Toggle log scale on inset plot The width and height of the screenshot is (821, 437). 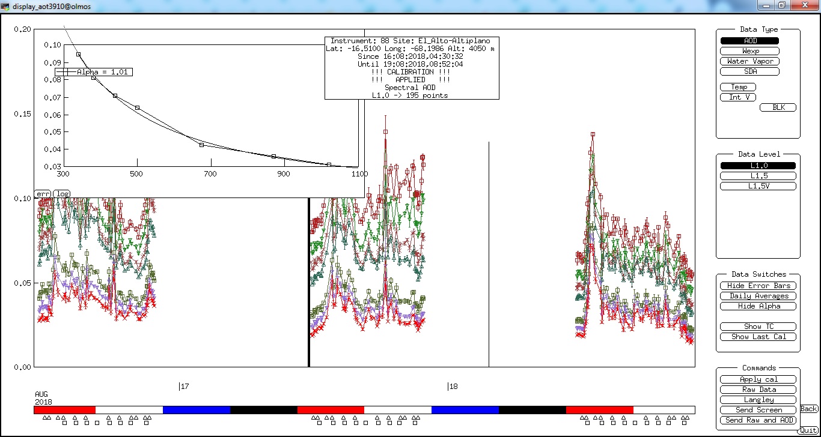(x=62, y=194)
